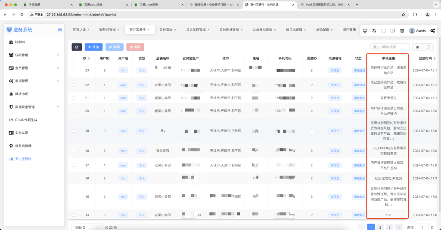The width and height of the screenshot is (441, 230).
Task: Check the row with ID 21
Action: [73, 98]
